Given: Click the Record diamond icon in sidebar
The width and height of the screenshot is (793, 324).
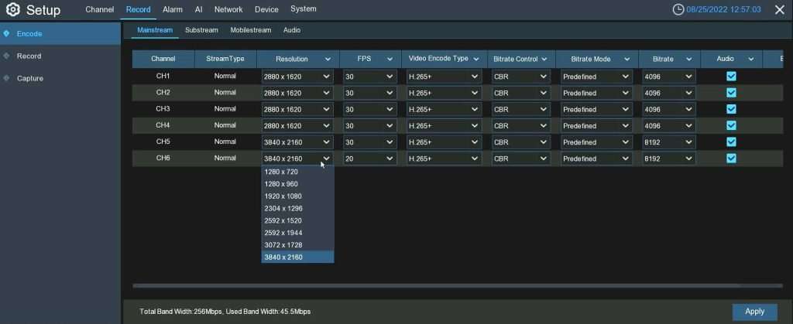Looking at the screenshot, I should (6, 56).
